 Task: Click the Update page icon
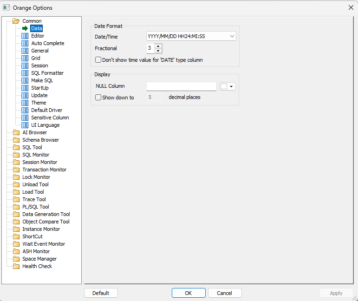click(x=25, y=95)
